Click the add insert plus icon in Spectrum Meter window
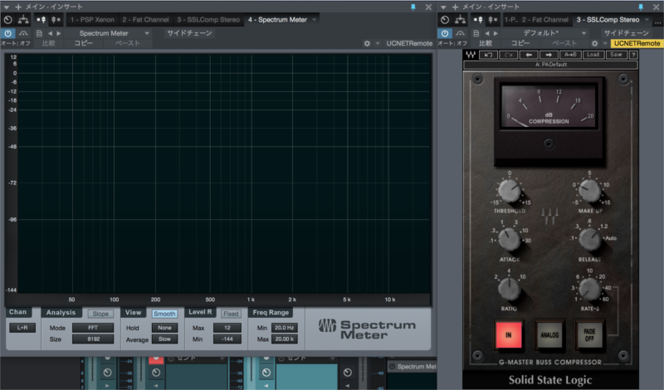The width and height of the screenshot is (664, 390). 18,7
